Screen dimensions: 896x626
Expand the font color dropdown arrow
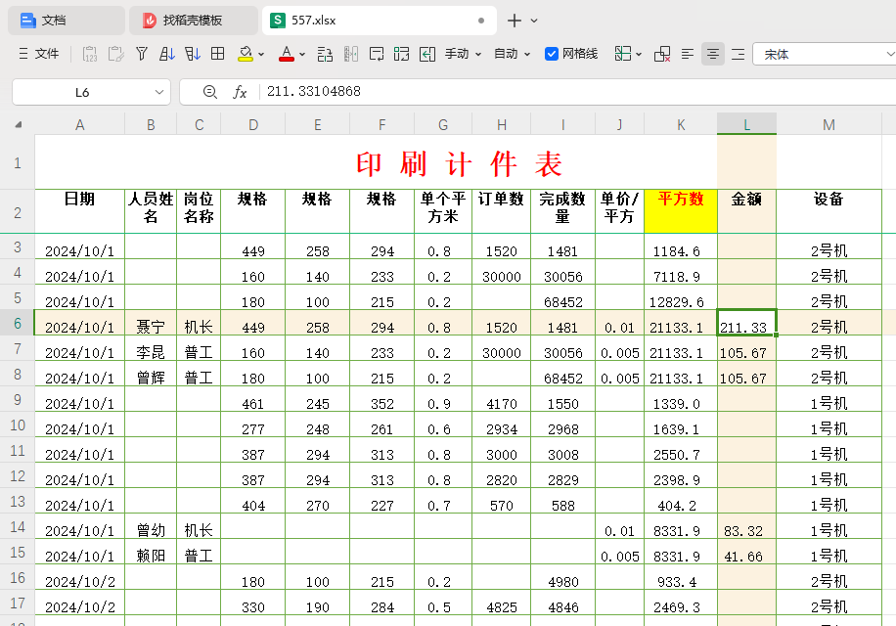pyautogui.click(x=302, y=54)
